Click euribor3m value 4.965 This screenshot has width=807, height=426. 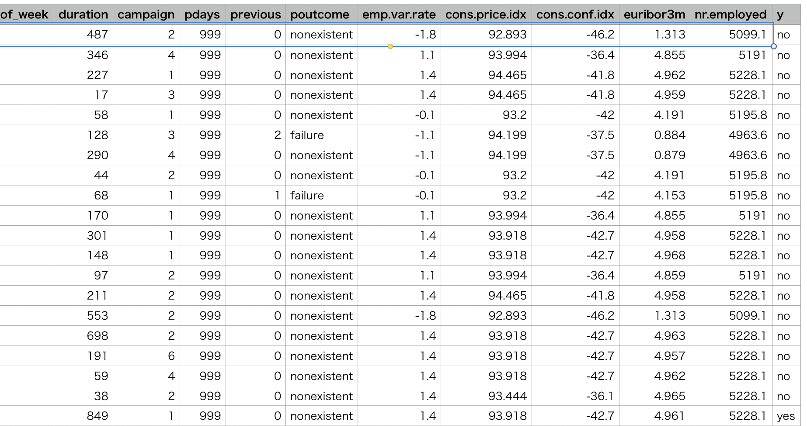[x=654, y=396]
